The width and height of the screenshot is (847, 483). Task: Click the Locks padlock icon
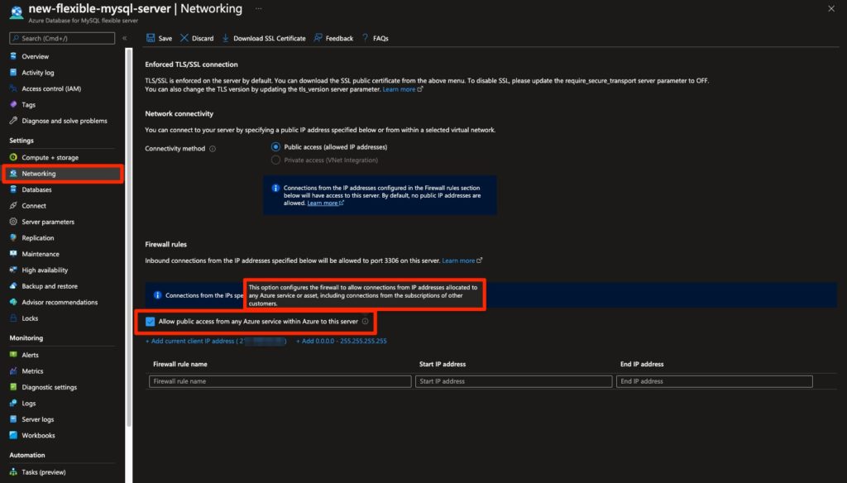coord(13,318)
